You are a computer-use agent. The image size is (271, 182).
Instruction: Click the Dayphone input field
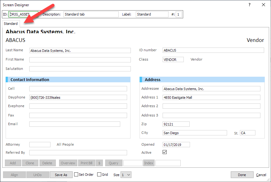(78, 98)
